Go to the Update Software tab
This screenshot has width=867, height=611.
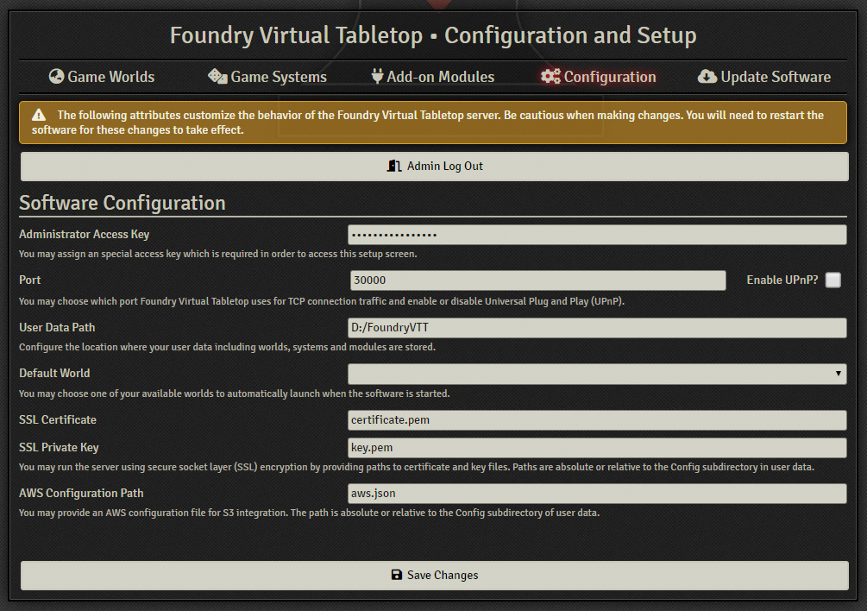[764, 77]
